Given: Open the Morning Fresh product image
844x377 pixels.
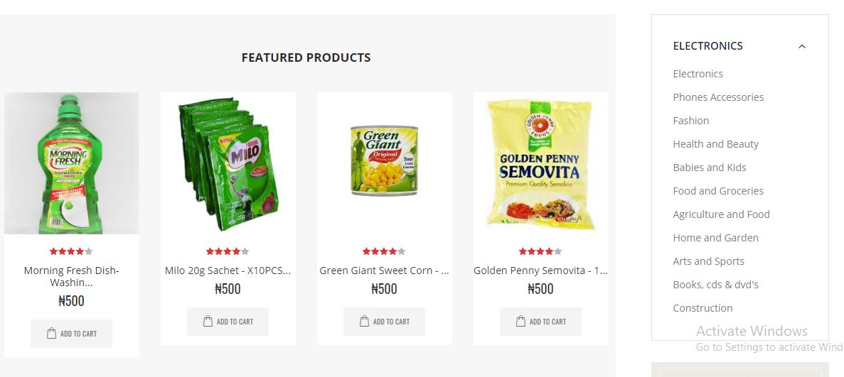Looking at the screenshot, I should [72, 163].
